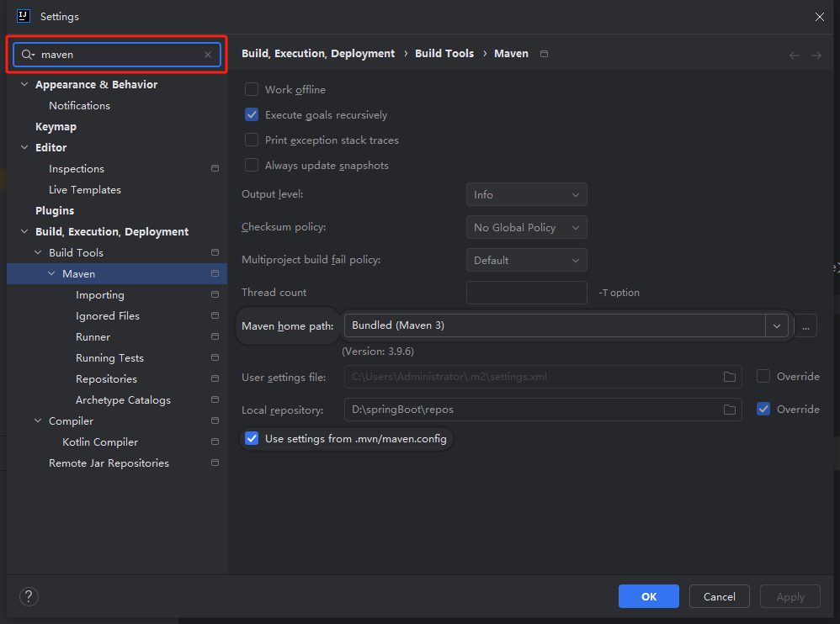Select Ignored Files tree item
The height and width of the screenshot is (624, 840).
[107, 315]
